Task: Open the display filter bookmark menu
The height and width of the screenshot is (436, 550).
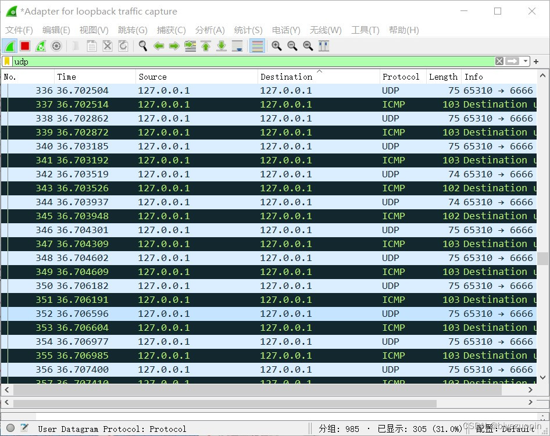Action: tap(7, 61)
